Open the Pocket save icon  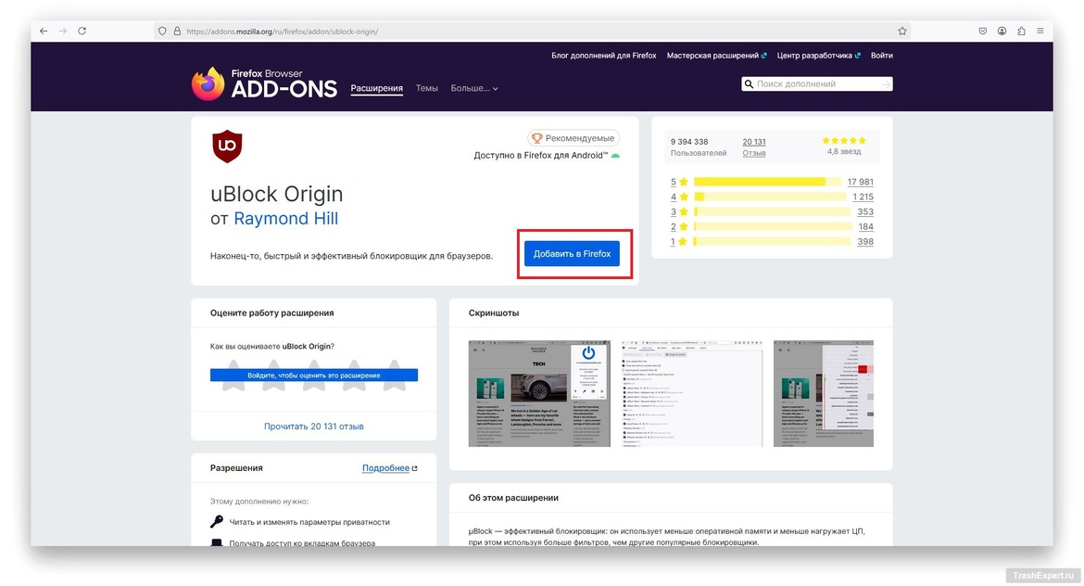(x=982, y=32)
